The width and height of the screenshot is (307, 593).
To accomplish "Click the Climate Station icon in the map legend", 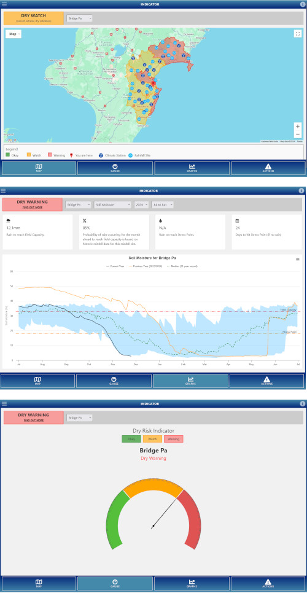I will pos(101,155).
